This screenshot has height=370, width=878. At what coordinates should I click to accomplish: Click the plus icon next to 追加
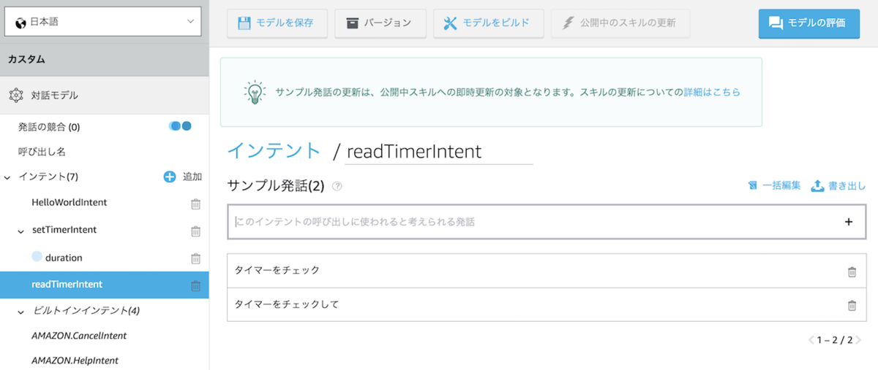coord(169,177)
